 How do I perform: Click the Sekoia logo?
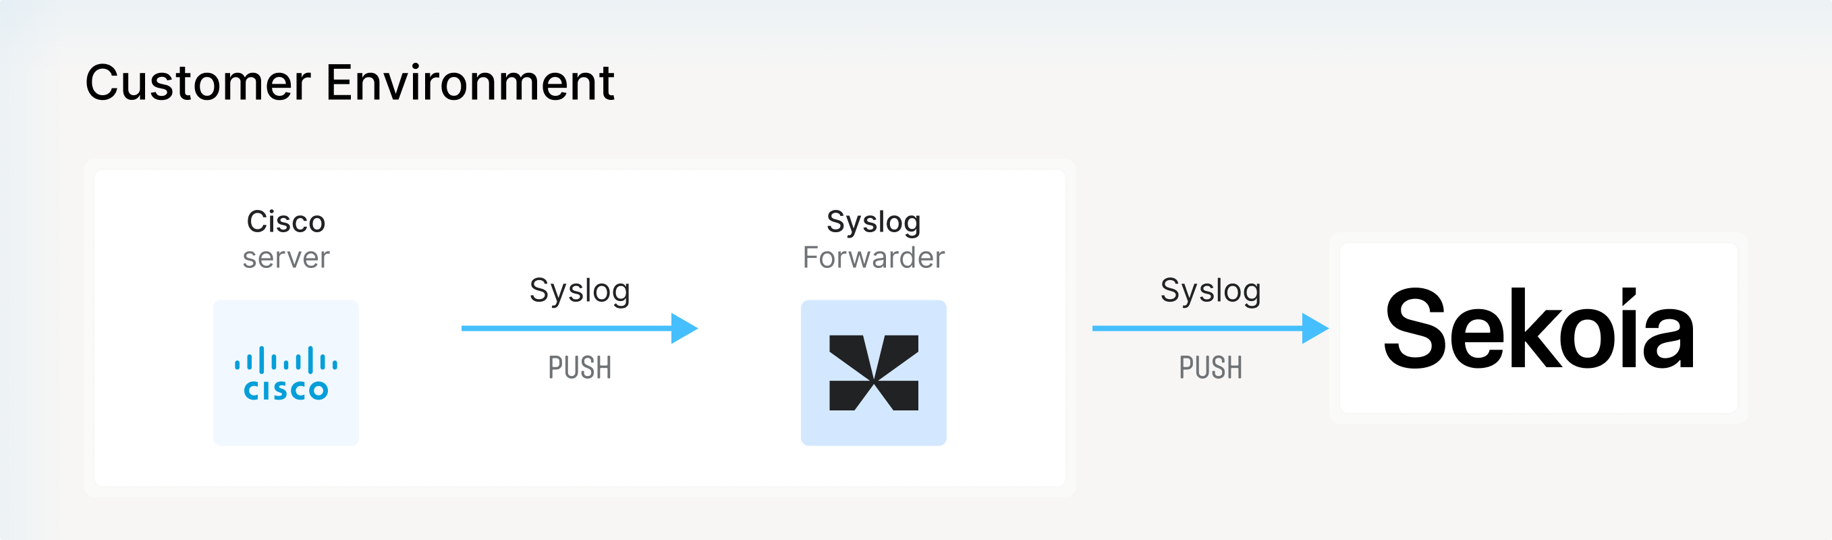click(1538, 328)
